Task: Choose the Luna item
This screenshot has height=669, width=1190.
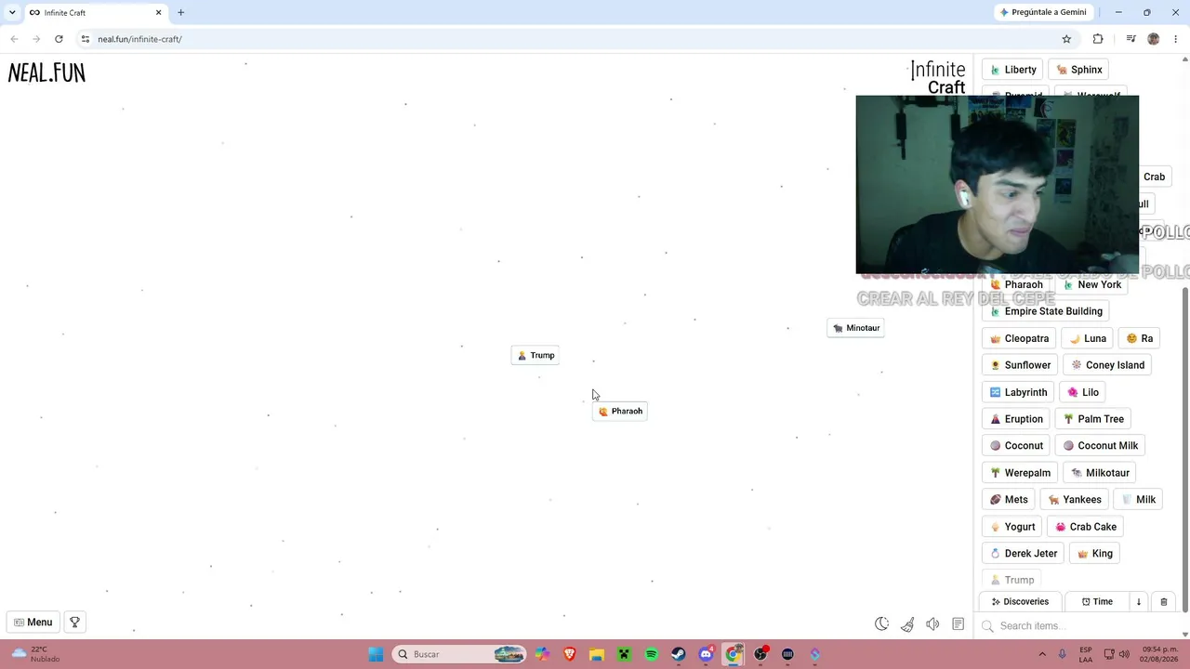Action: coord(1087,338)
